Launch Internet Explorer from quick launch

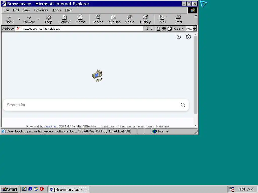30,189
